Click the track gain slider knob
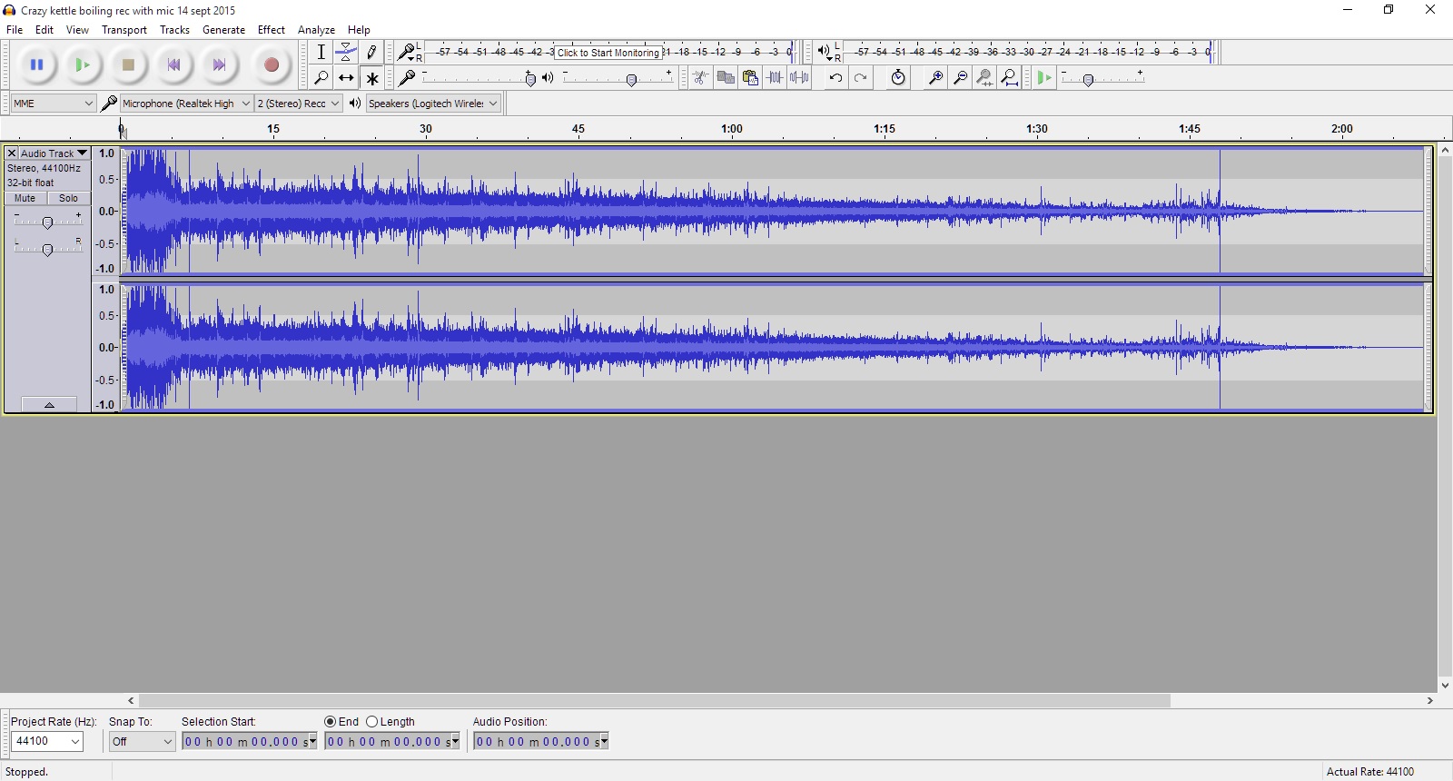The image size is (1453, 781). [x=47, y=222]
